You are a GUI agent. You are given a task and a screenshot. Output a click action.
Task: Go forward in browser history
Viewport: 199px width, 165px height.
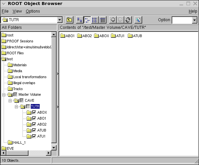(120, 20)
